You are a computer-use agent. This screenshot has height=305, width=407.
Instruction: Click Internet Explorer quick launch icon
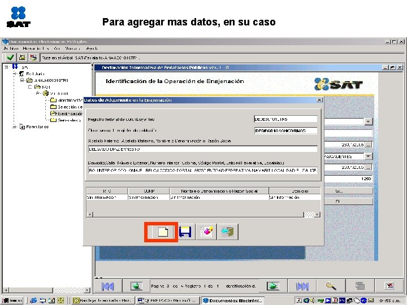[x=33, y=300]
